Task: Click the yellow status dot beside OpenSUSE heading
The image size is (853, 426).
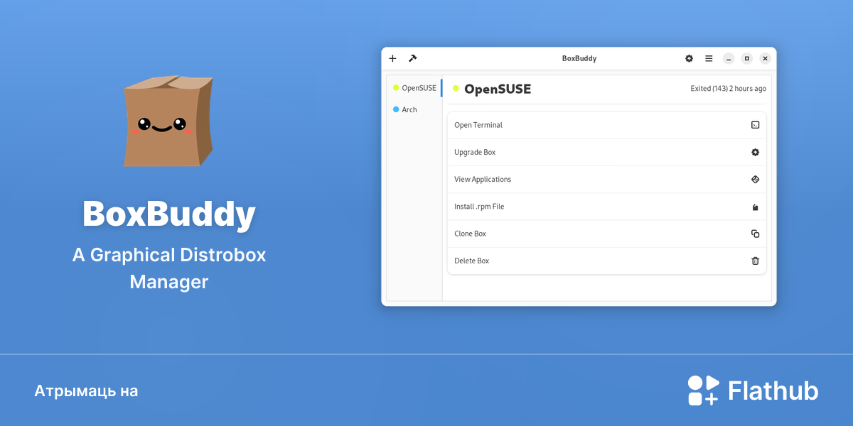Action: point(456,88)
